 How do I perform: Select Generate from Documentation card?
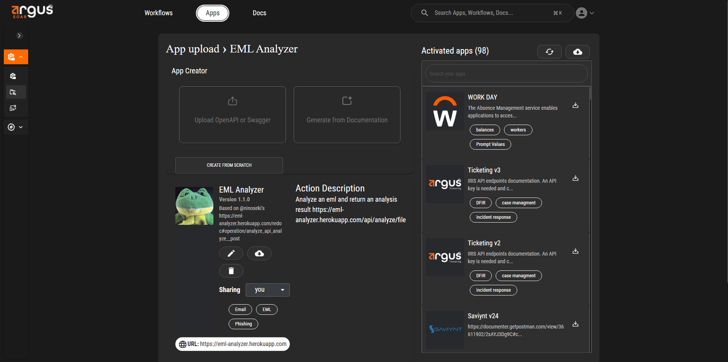pos(347,115)
